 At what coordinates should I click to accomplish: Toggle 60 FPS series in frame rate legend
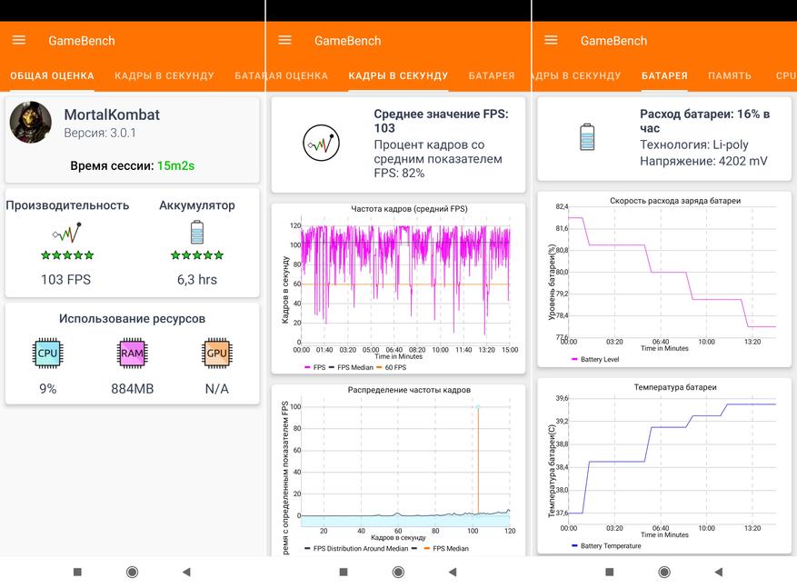(392, 367)
